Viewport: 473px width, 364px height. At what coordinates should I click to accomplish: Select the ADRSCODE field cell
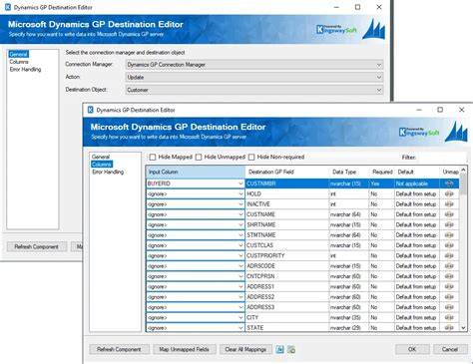[287, 266]
